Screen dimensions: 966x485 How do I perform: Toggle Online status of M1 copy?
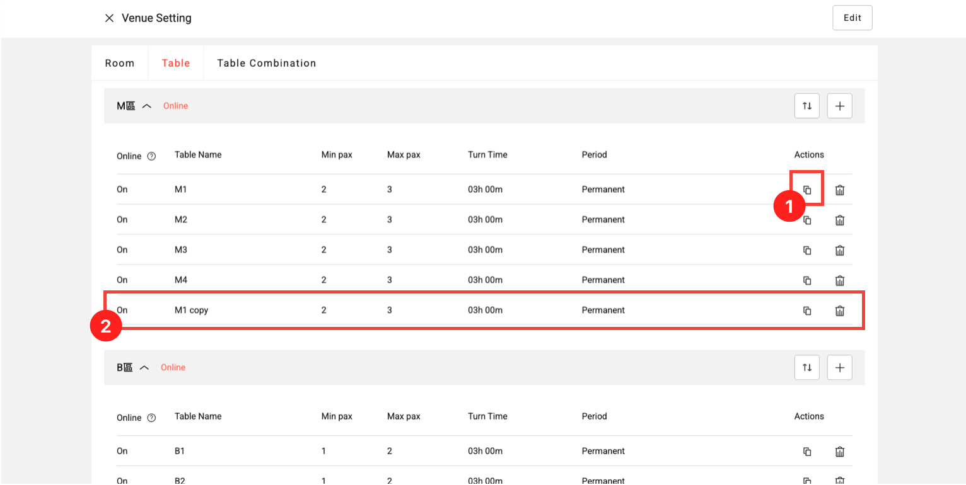click(122, 311)
